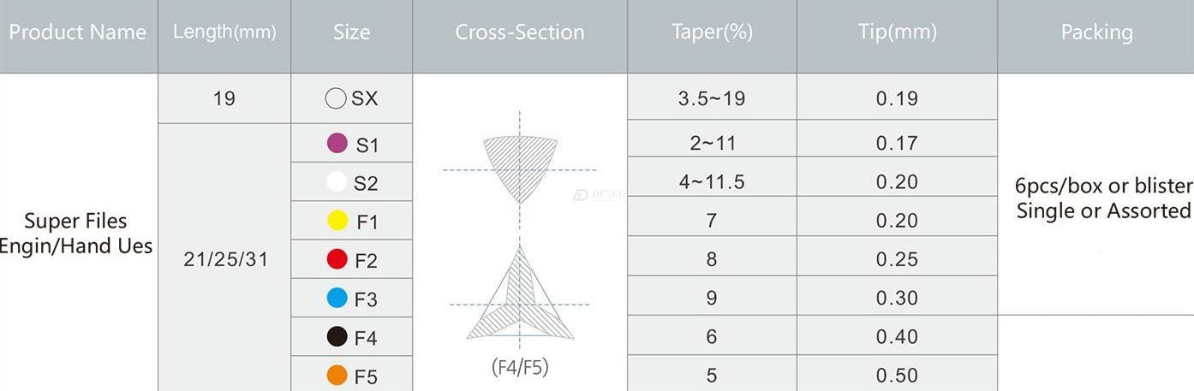This screenshot has height=391, width=1194.
Task: Click the white S2 color dot
Action: [x=337, y=181]
